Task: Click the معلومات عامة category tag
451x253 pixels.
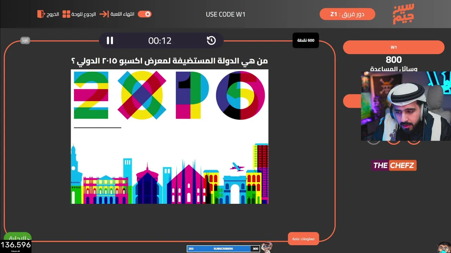Action: coord(303,239)
